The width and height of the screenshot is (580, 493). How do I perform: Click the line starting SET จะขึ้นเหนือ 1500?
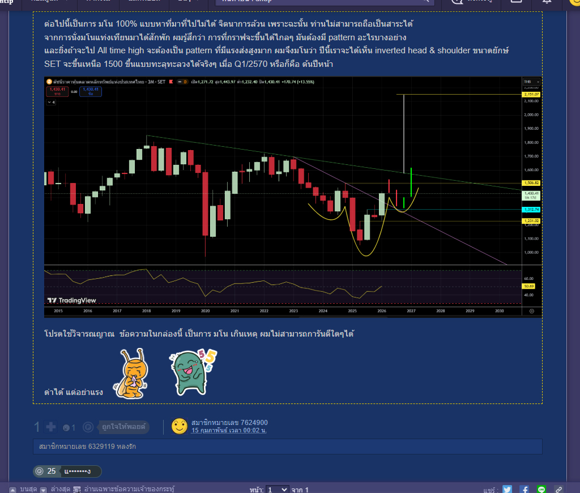pyautogui.click(x=189, y=64)
